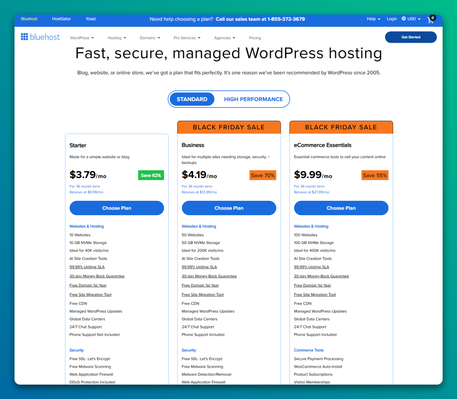Screen dimensions: 457x399
Task: Click the globe currency icon
Action: pos(404,19)
